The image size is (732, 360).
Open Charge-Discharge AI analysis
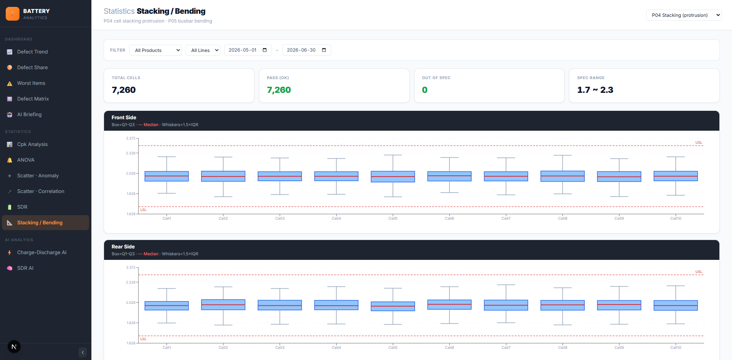[x=46, y=253]
